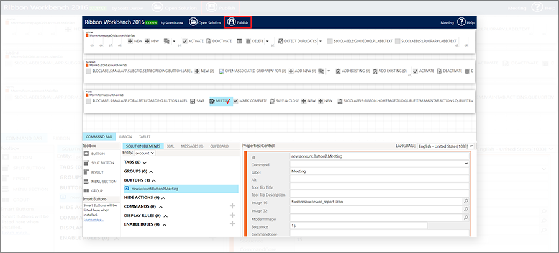Click the Alt property field

379,179
